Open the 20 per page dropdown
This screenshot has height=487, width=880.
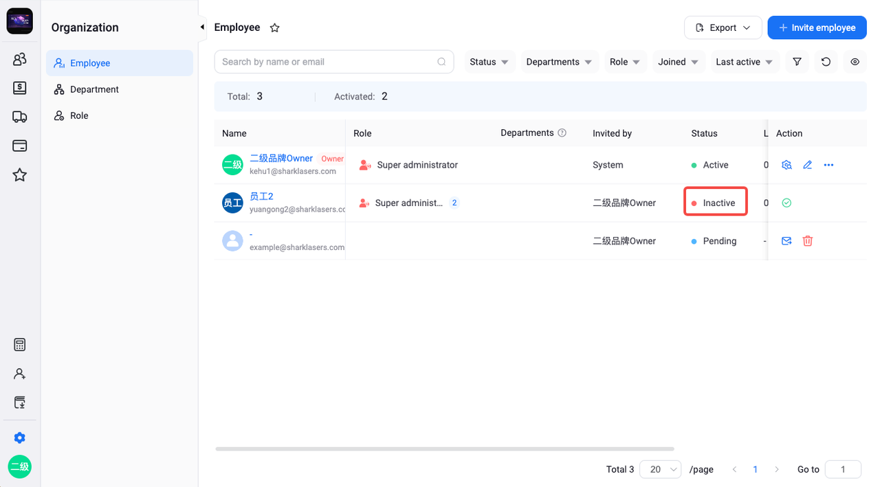(x=660, y=469)
